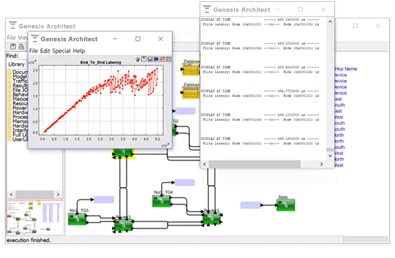Maximize the plot window
The height and width of the screenshot is (258, 395).
tap(138, 39)
